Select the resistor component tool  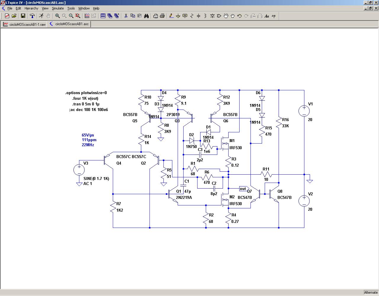tap(192, 16)
